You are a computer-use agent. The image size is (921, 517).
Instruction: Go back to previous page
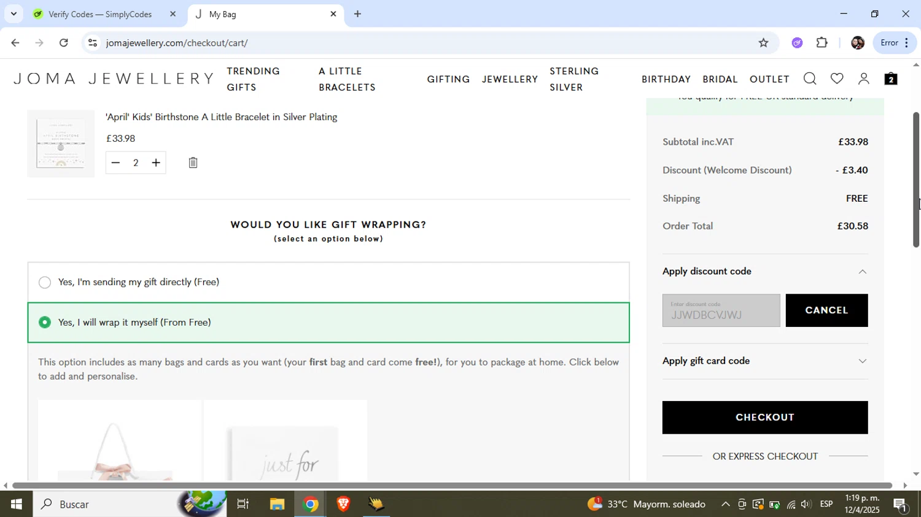pos(15,43)
